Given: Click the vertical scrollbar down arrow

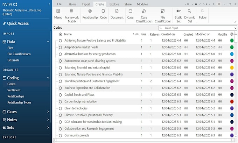Looking at the screenshot, I should [236, 136].
